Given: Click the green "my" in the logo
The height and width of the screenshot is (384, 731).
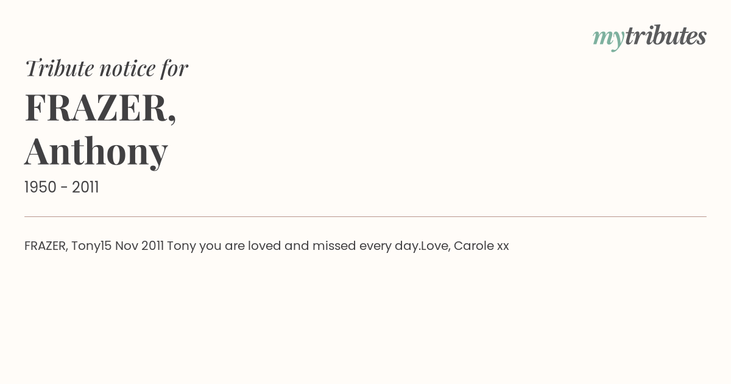Looking at the screenshot, I should pyautogui.click(x=608, y=38).
